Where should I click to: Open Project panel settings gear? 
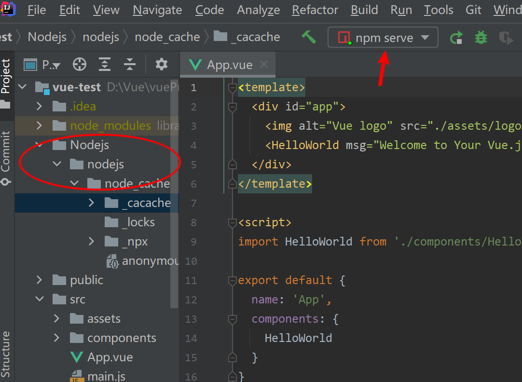pyautogui.click(x=162, y=64)
